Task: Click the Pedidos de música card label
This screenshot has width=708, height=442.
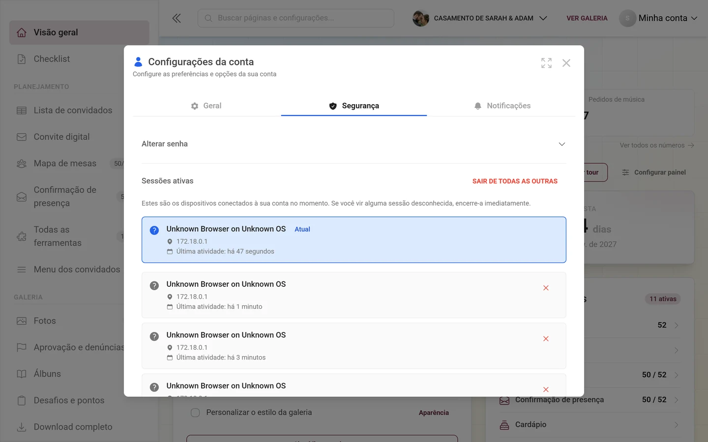Action: pyautogui.click(x=617, y=100)
